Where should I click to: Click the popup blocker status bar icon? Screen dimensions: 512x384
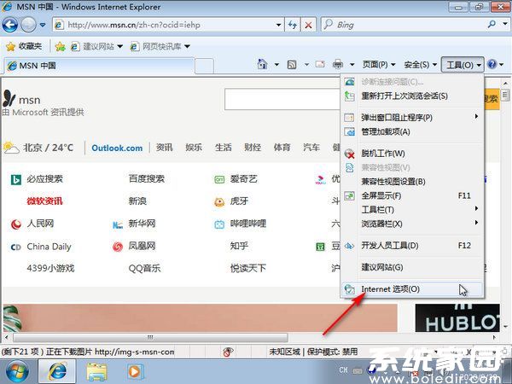pyautogui.click(x=228, y=352)
